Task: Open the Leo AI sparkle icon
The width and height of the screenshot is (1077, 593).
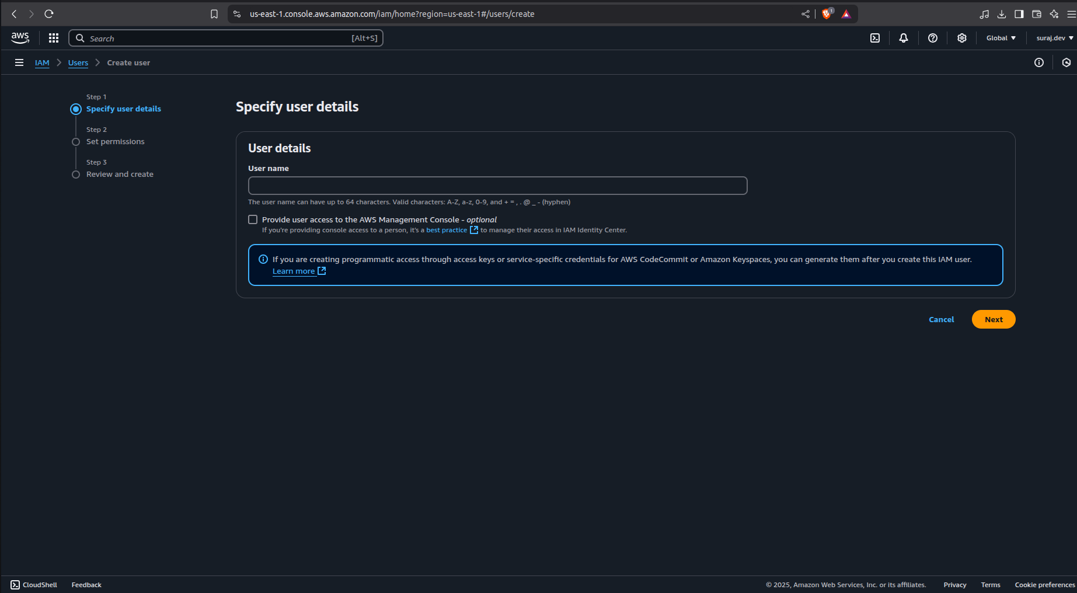Action: [x=1054, y=14]
